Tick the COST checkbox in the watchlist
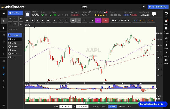170x109 pixels. coord(10,46)
